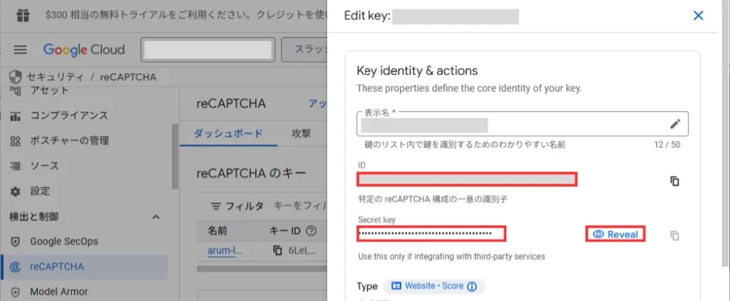Viewport: 730px width, 301px height.
Task: Click the reCAPTCHA のキー heading
Action: tap(252, 173)
